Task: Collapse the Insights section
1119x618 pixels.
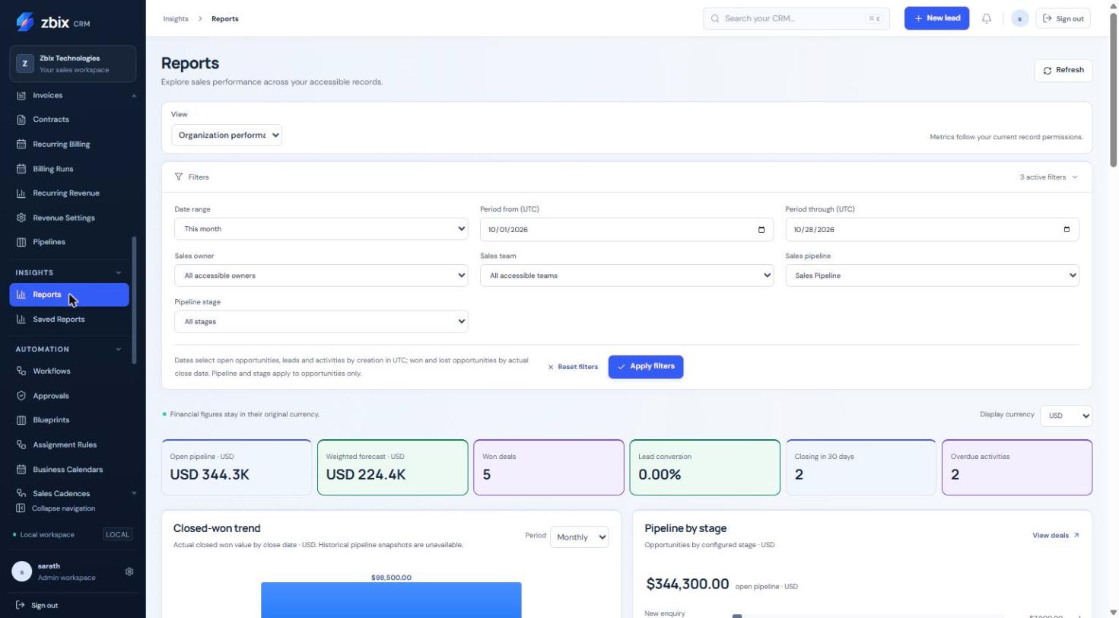Action: [118, 272]
